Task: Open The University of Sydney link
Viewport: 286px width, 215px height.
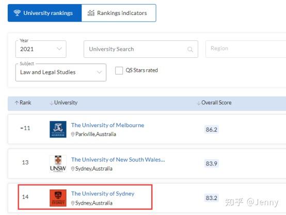Action: [103, 193]
